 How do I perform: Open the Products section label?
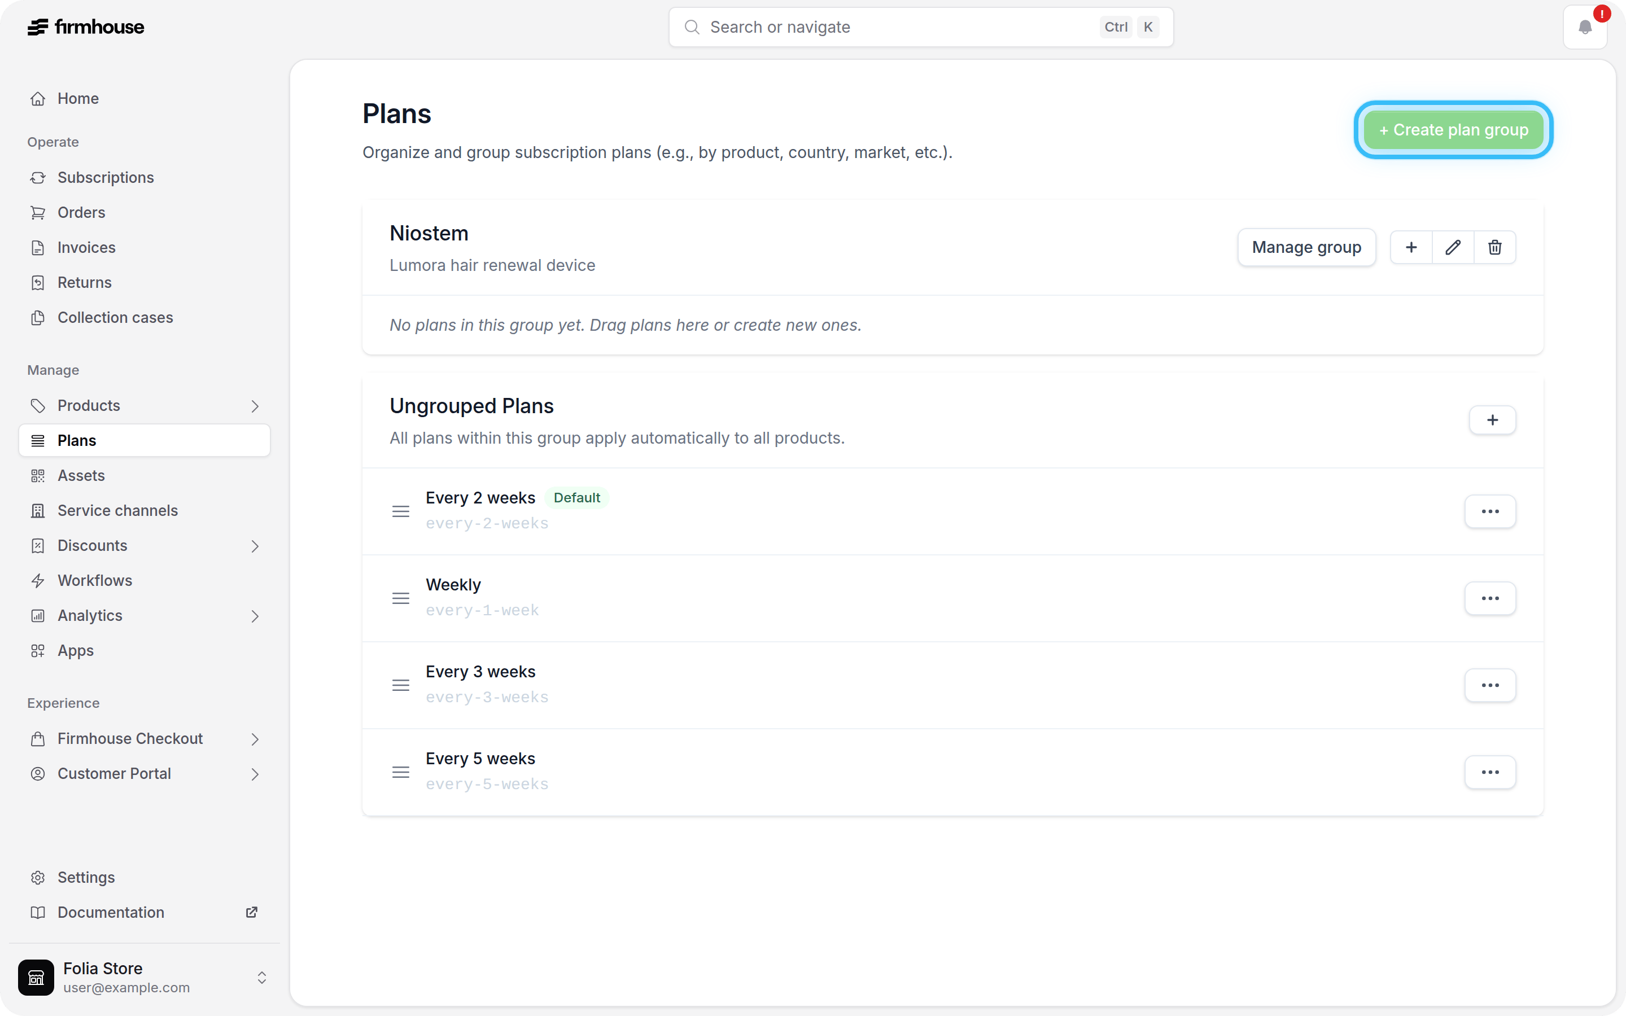click(89, 406)
